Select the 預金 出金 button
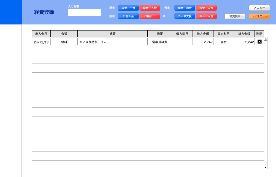 [185, 8]
